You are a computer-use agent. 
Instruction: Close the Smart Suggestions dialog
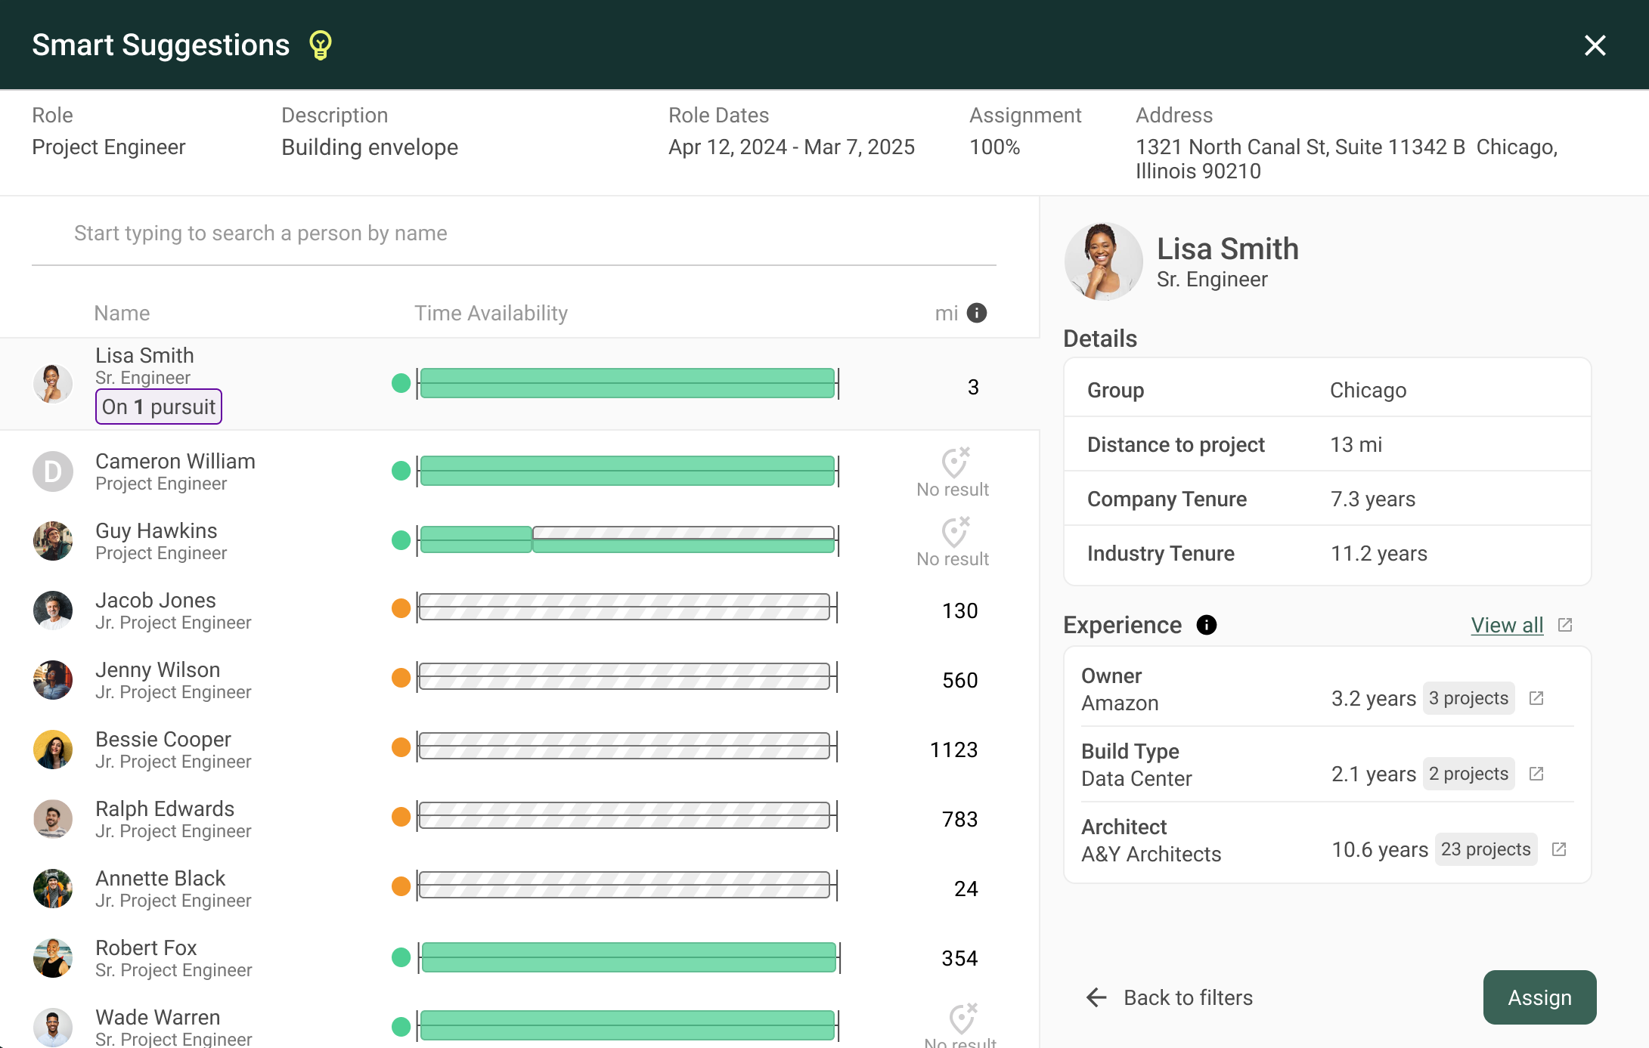coord(1595,45)
